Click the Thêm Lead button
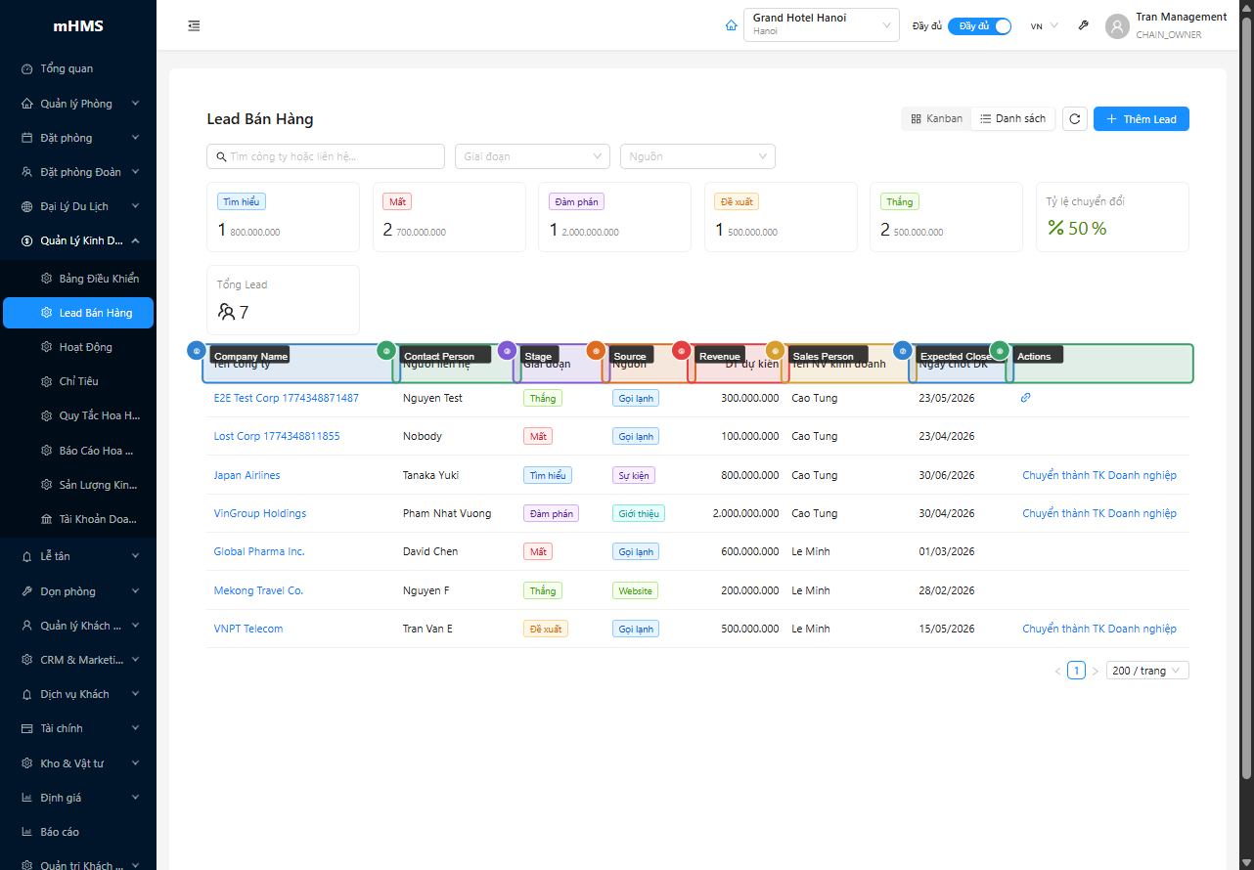Screen dimensions: 1254x870 click(1141, 118)
